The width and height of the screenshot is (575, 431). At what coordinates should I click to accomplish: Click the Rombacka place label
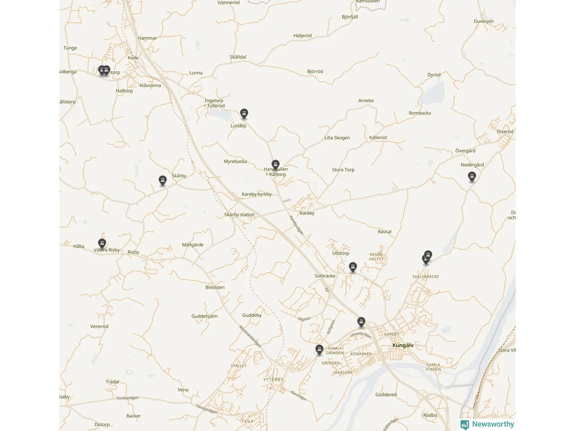[x=420, y=113]
